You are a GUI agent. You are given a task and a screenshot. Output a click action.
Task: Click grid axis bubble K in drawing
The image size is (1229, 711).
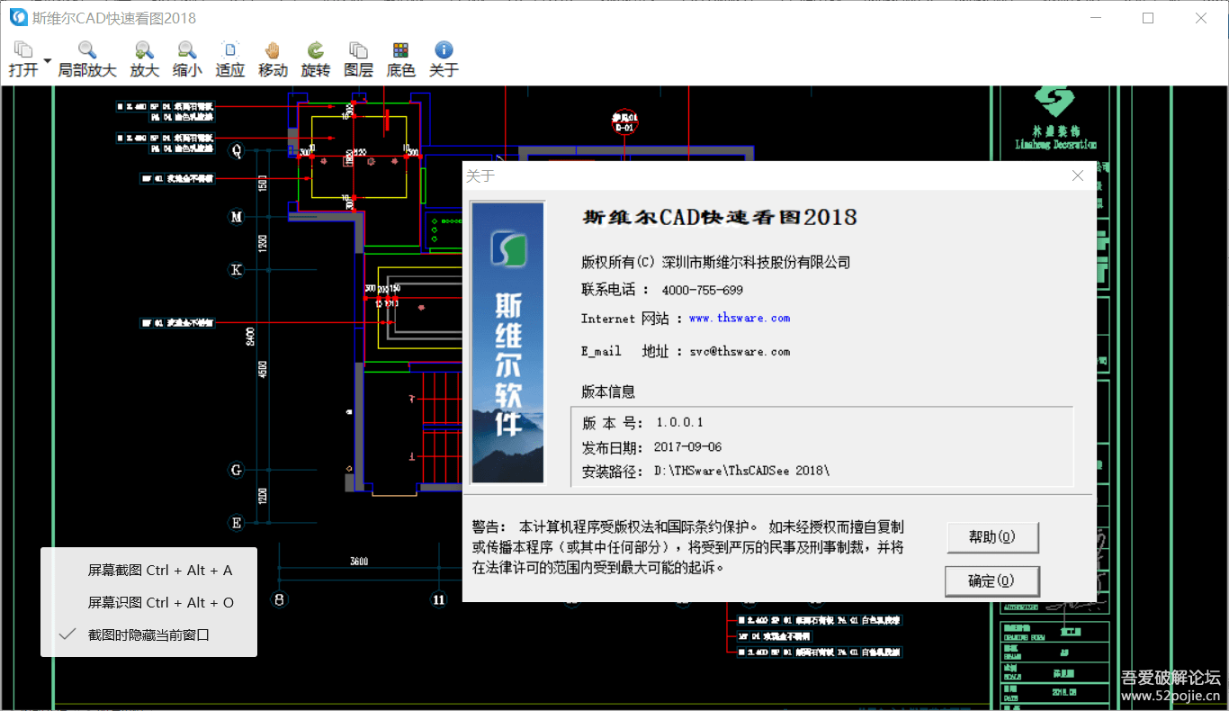click(237, 269)
